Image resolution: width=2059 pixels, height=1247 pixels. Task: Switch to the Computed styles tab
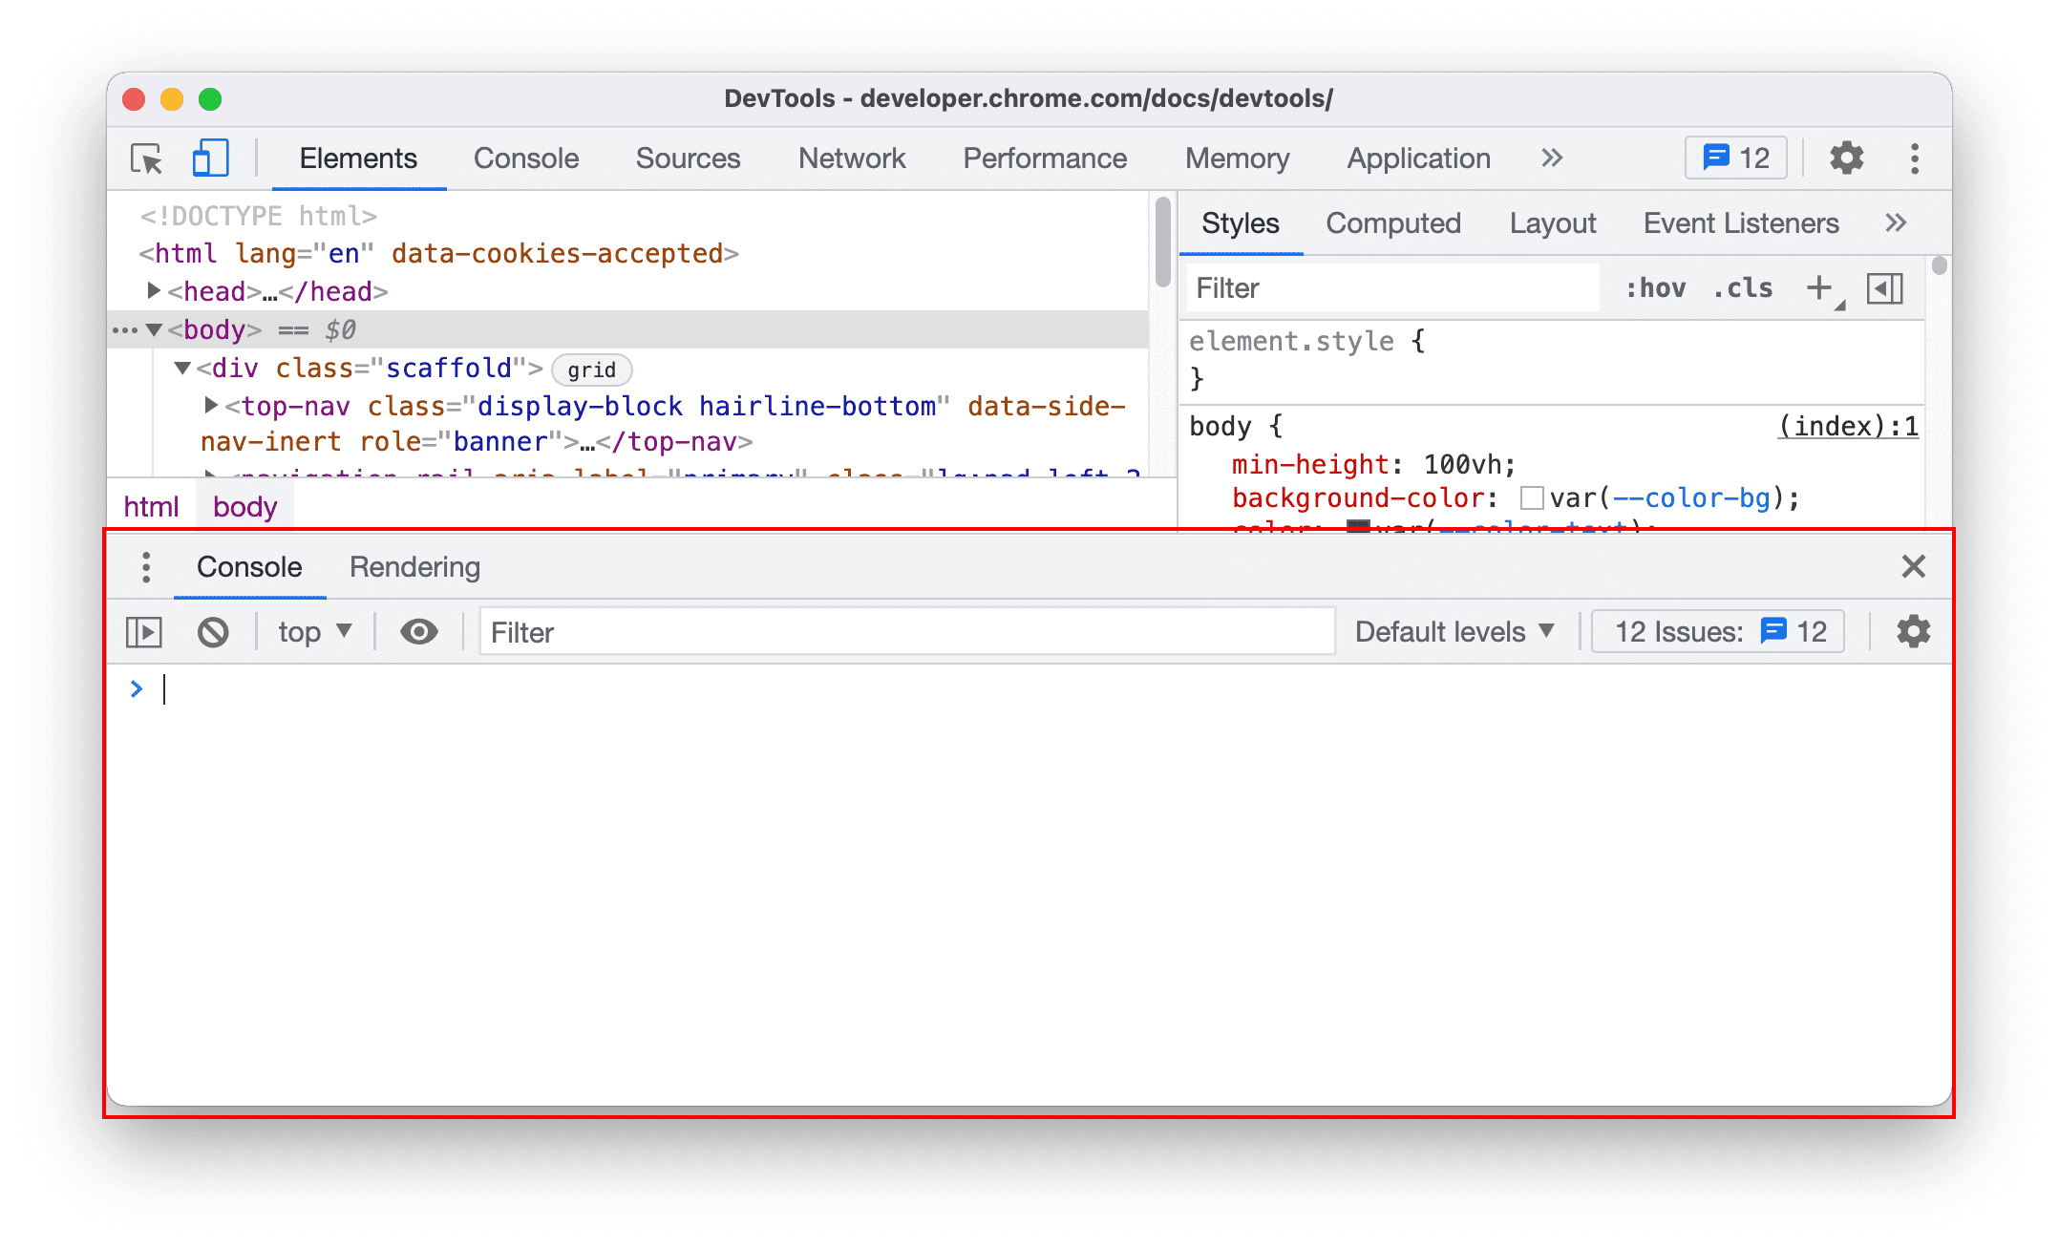coord(1392,223)
